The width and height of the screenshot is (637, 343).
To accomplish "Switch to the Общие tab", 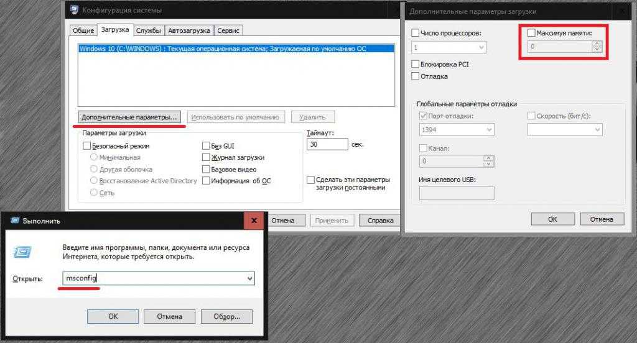I will [x=83, y=30].
